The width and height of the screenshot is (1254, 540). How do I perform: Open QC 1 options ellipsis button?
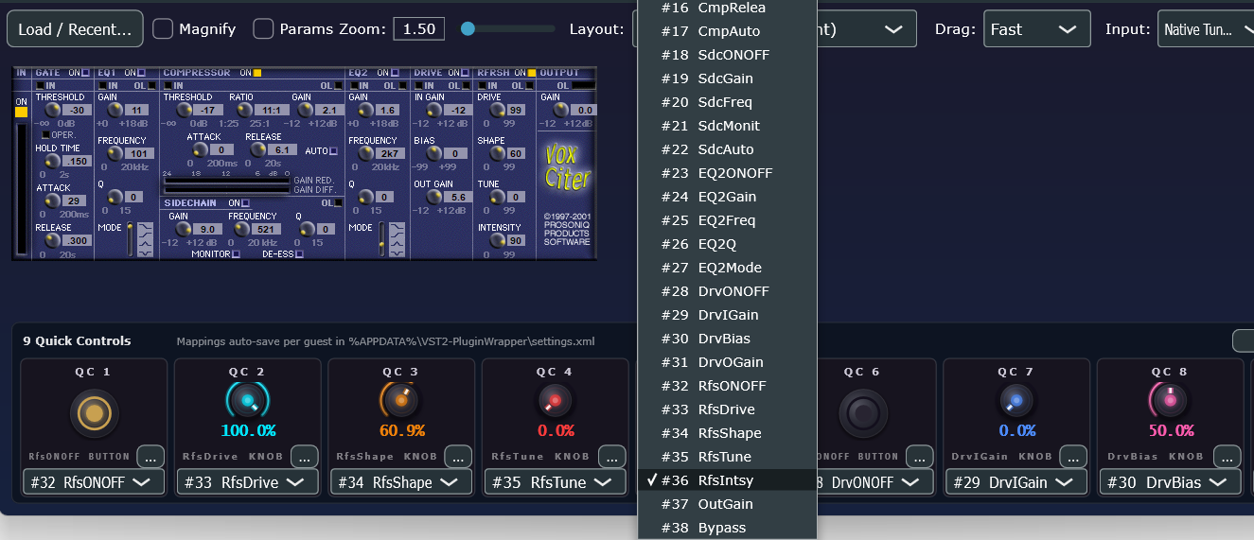tap(150, 456)
